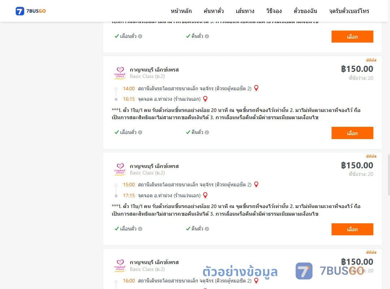Screen dimensions: 390x289
Task: Click departure station name in 14:00 trip
Action: pos(195,89)
